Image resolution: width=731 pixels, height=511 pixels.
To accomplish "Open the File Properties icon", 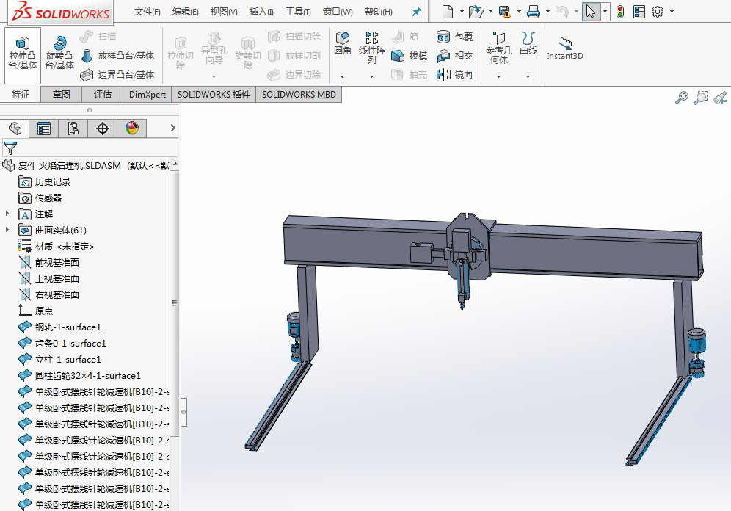I will pos(639,12).
